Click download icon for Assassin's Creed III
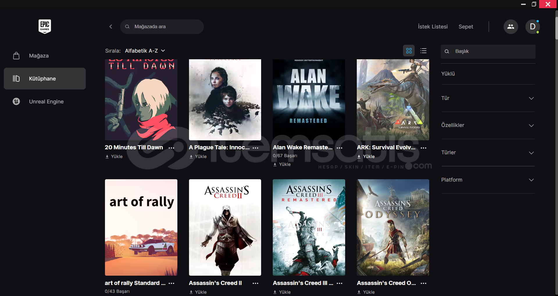 click(x=275, y=292)
